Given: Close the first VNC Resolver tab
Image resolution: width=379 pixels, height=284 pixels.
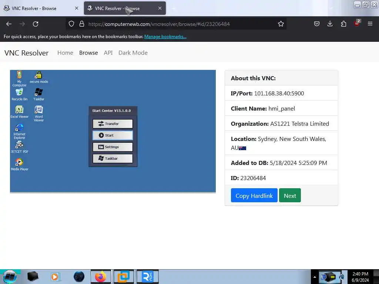Looking at the screenshot, I should 77,8.
